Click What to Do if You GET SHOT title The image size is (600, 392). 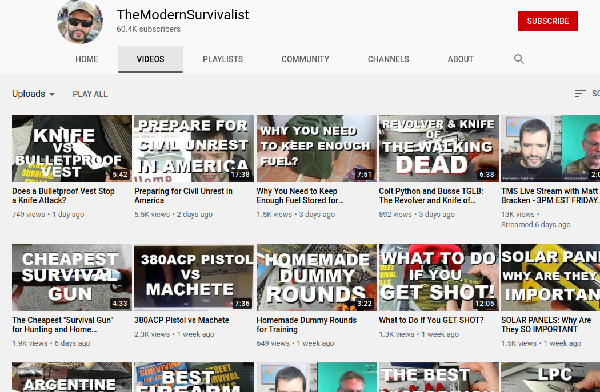click(431, 320)
